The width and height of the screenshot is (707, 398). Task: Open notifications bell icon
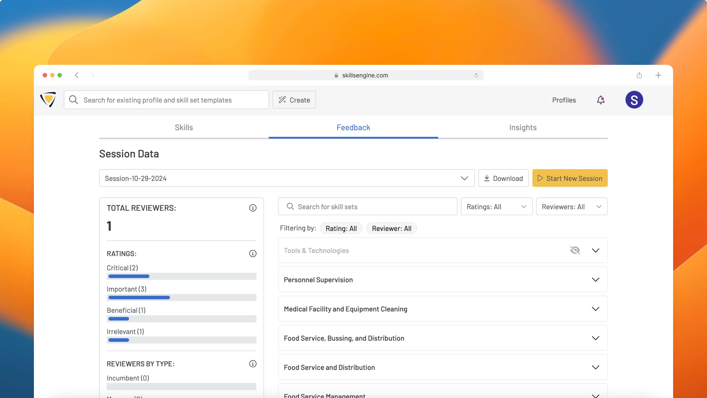[601, 100]
